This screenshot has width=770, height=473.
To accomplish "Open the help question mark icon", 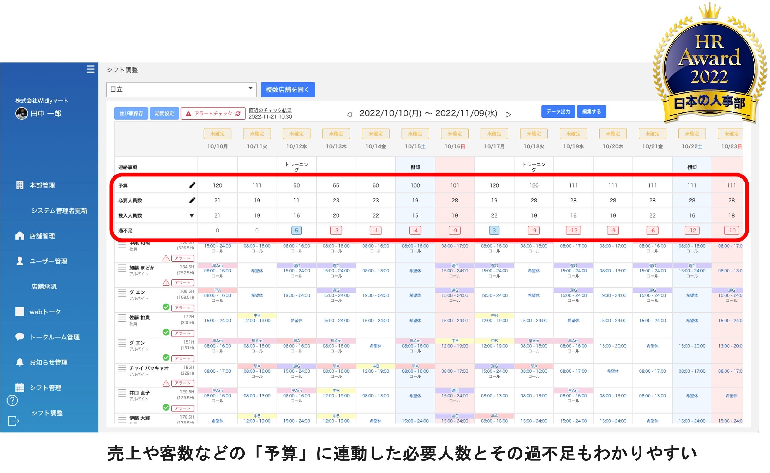I will tap(12, 400).
